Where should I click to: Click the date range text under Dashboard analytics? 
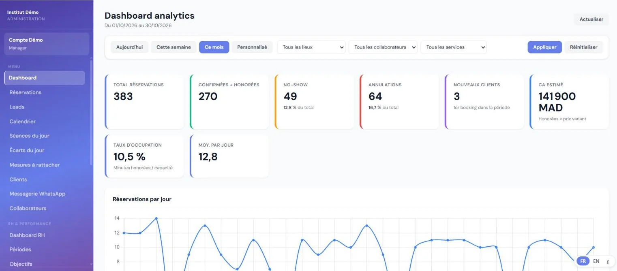point(138,26)
